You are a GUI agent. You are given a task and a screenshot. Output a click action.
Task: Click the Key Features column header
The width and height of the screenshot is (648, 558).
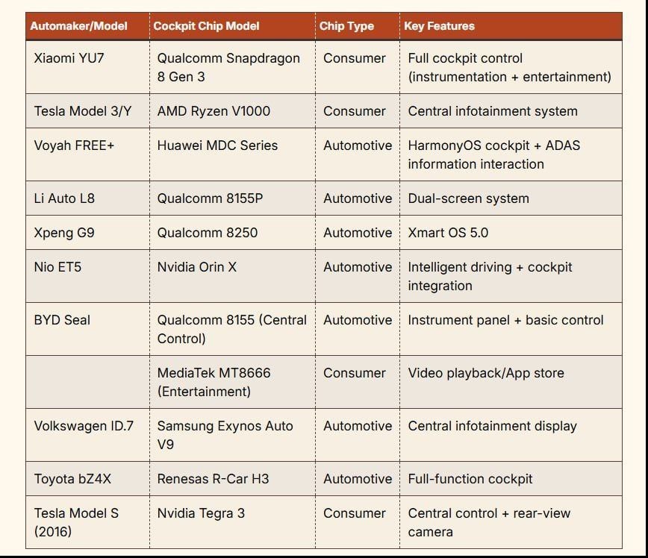[511, 26]
